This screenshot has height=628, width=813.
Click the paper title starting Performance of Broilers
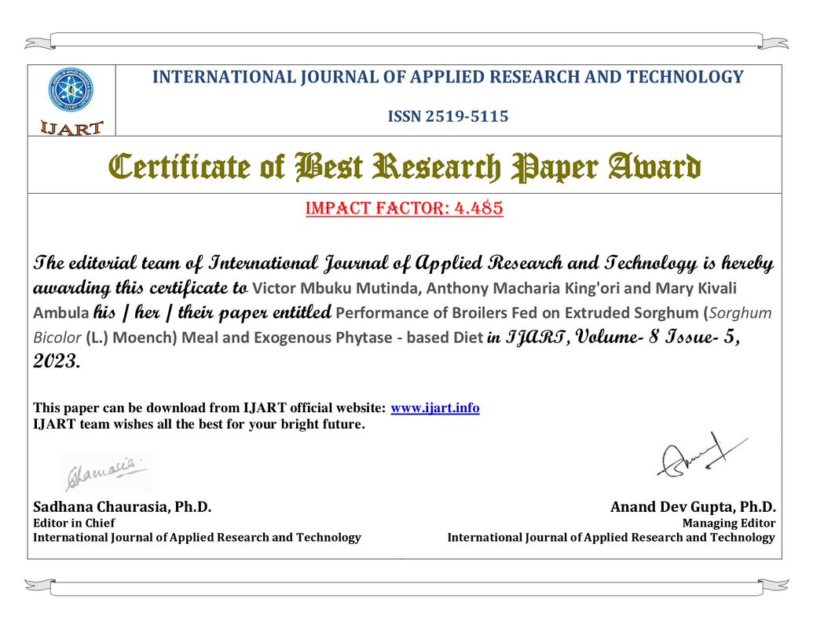(402, 326)
